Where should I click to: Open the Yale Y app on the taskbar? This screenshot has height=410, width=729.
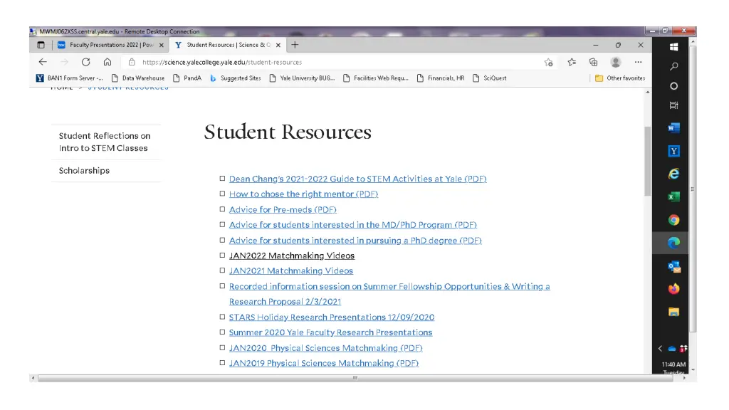click(x=673, y=151)
